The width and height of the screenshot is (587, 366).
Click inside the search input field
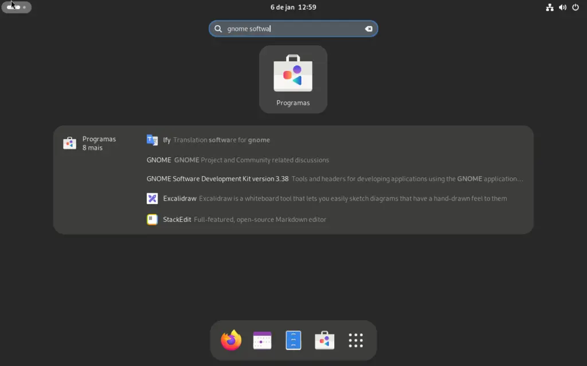click(287, 28)
